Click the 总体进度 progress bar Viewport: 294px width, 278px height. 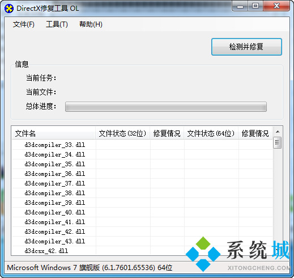(x=166, y=107)
